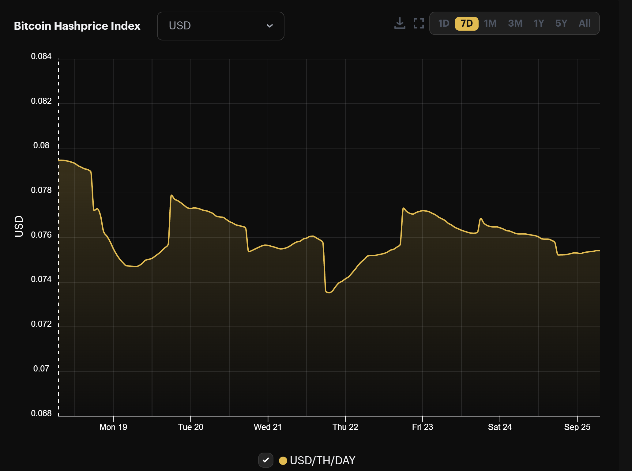Click the Wed 21 axis label
Screen dimensions: 632x471
(268, 427)
